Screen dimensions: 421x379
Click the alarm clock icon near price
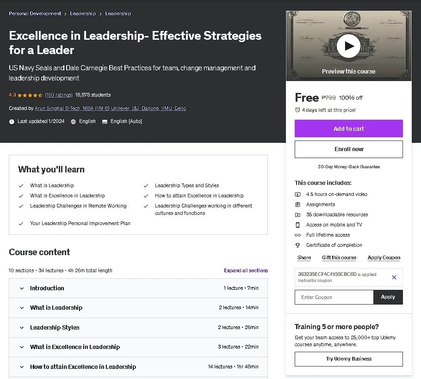pos(297,110)
